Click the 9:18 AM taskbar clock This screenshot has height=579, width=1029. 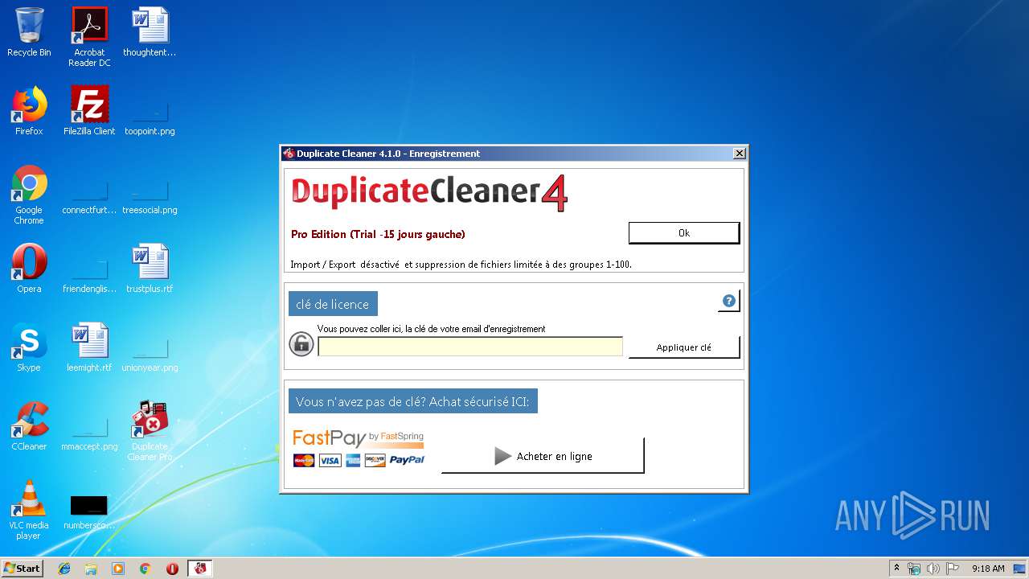click(x=988, y=569)
